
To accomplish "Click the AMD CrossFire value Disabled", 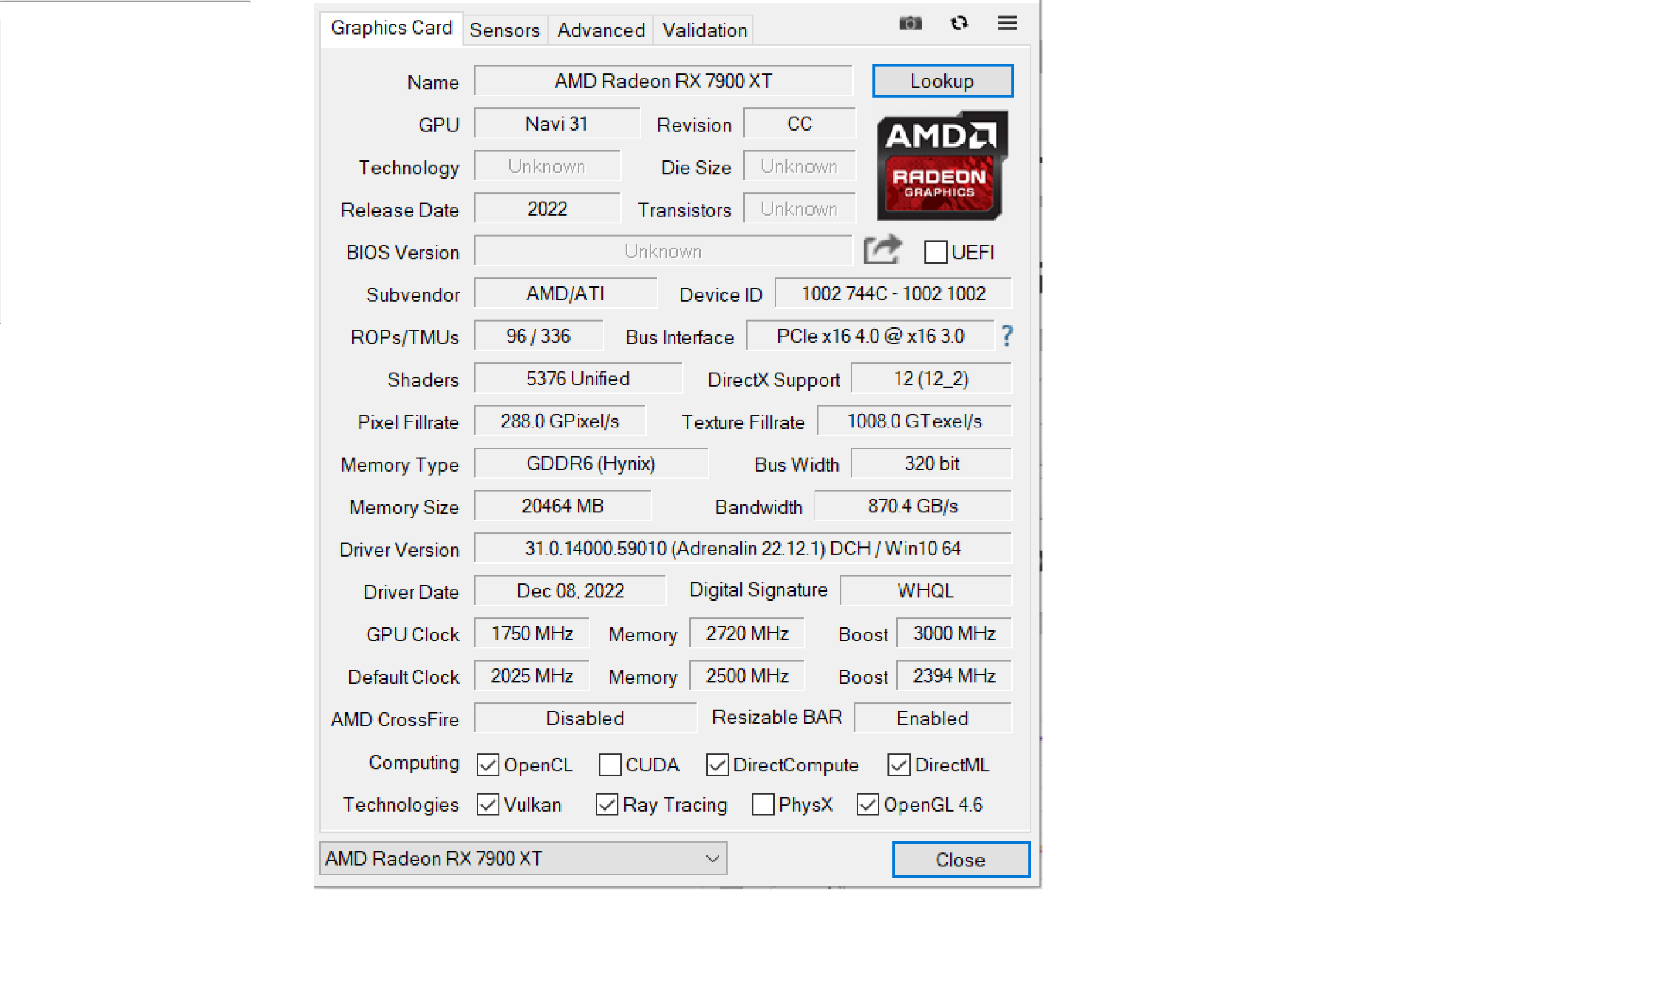I will [585, 719].
